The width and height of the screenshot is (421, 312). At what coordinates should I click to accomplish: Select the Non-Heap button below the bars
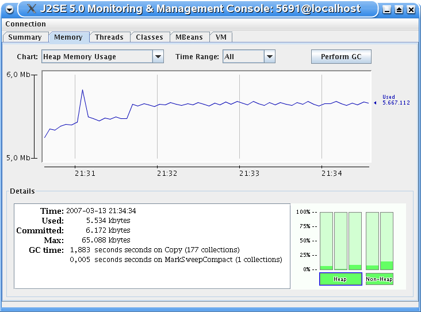pos(380,279)
